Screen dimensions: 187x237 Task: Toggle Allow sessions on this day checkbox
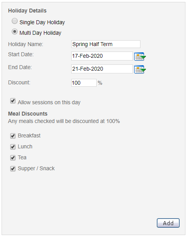[13, 101]
